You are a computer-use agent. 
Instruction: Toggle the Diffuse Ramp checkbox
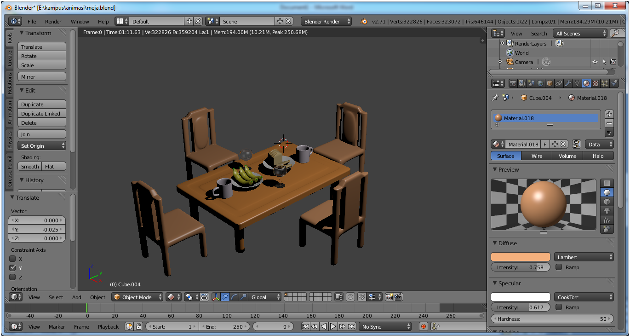click(x=559, y=267)
